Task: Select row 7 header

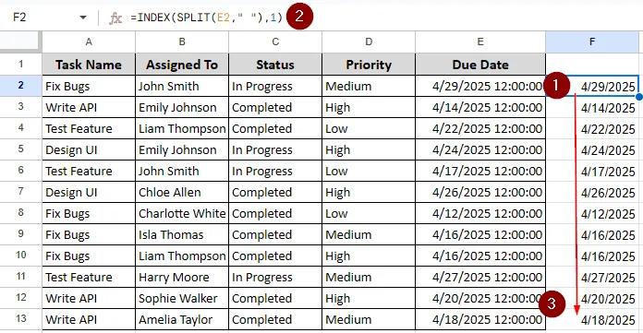Action: point(20,192)
